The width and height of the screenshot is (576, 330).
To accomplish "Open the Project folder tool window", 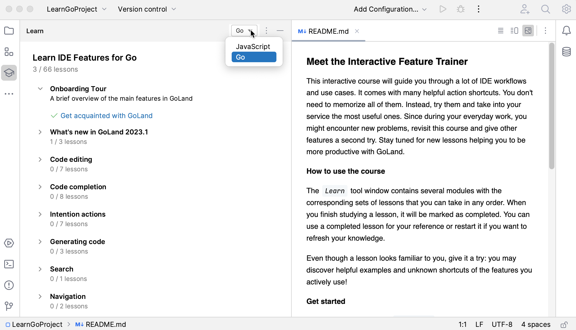I will [x=9, y=31].
